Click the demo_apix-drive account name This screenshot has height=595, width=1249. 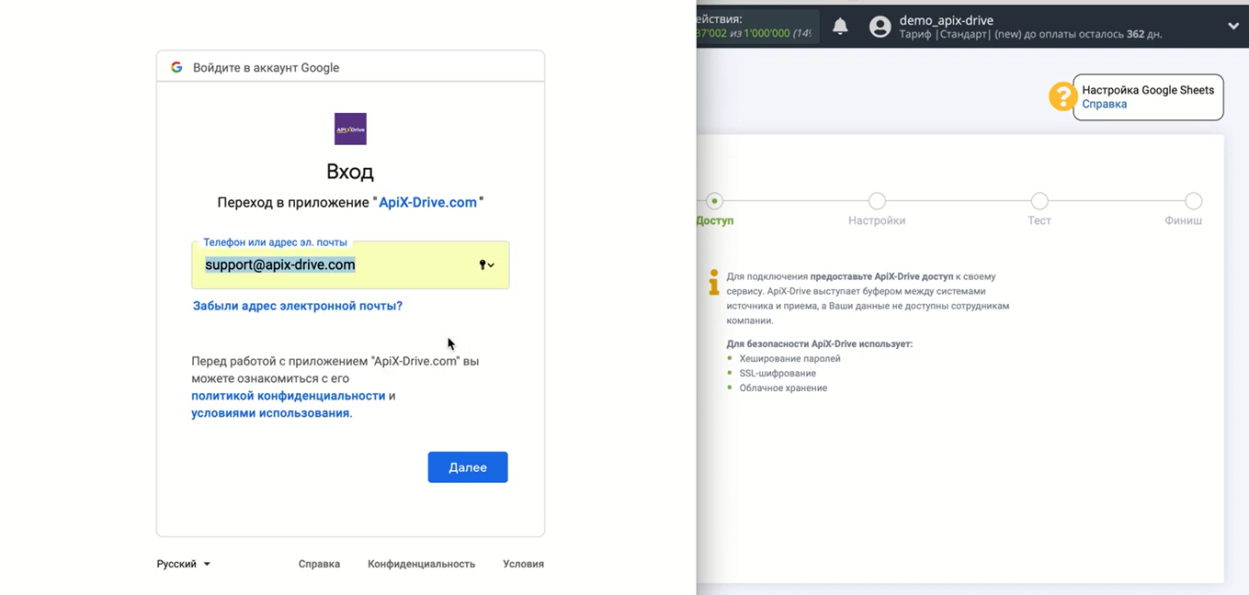946,20
